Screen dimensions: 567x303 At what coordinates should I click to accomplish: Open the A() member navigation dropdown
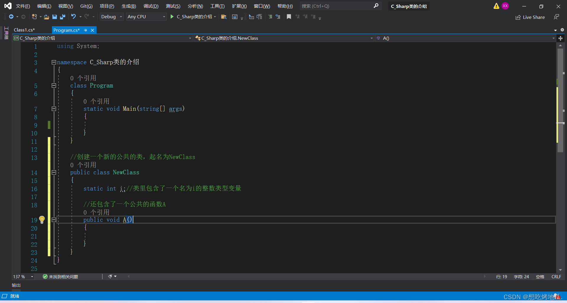tap(465, 38)
